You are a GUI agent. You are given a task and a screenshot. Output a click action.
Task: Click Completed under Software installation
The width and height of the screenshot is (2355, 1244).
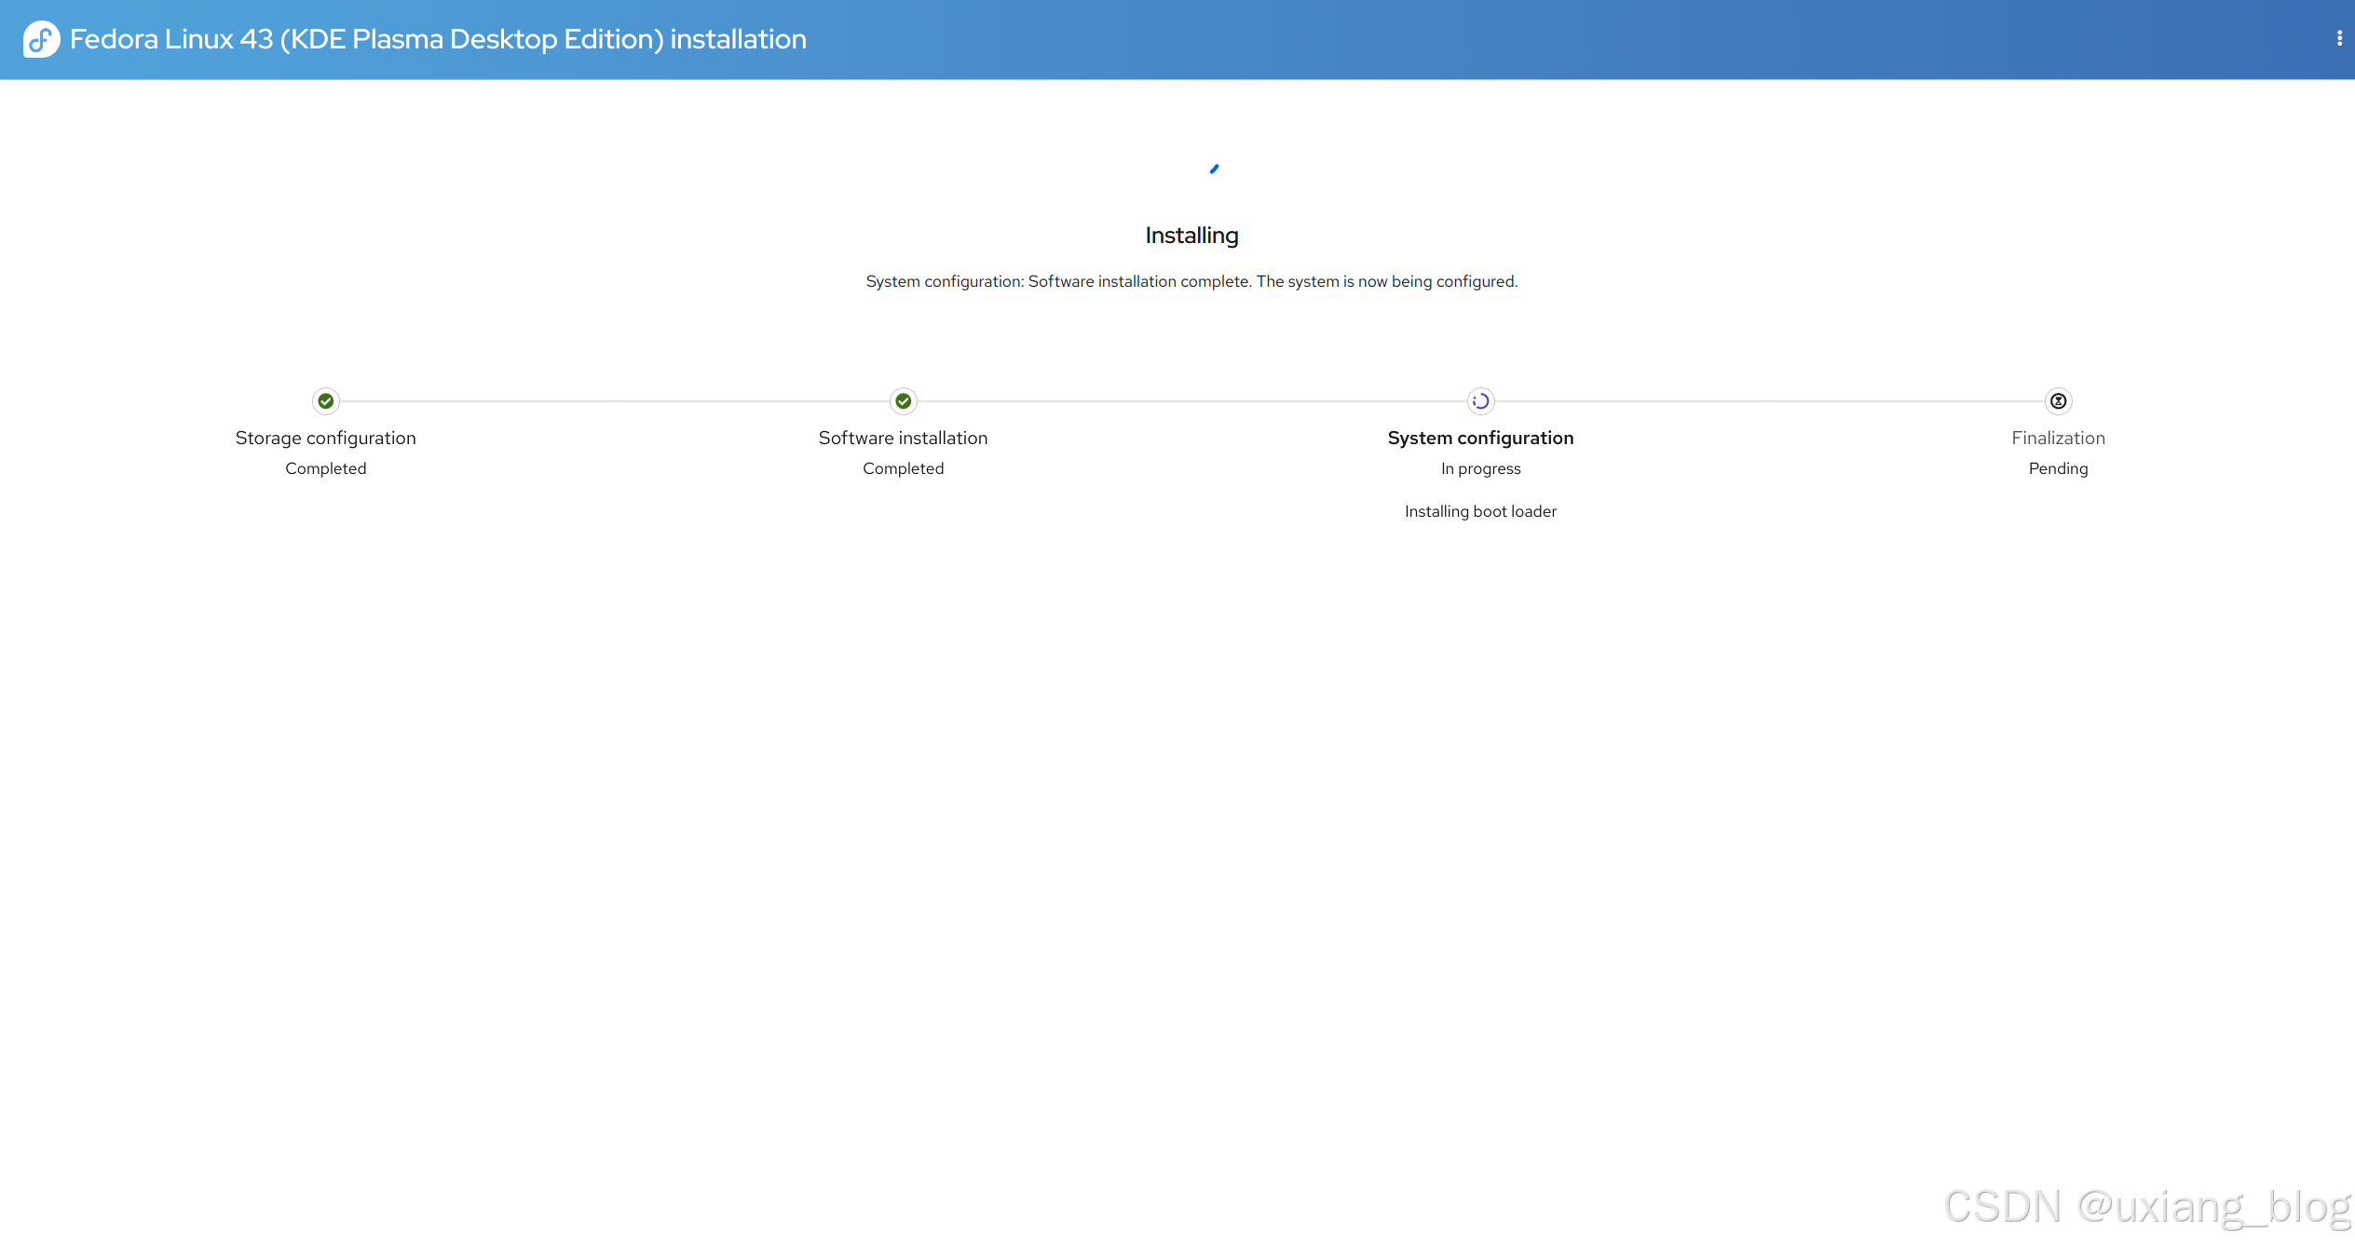[903, 468]
